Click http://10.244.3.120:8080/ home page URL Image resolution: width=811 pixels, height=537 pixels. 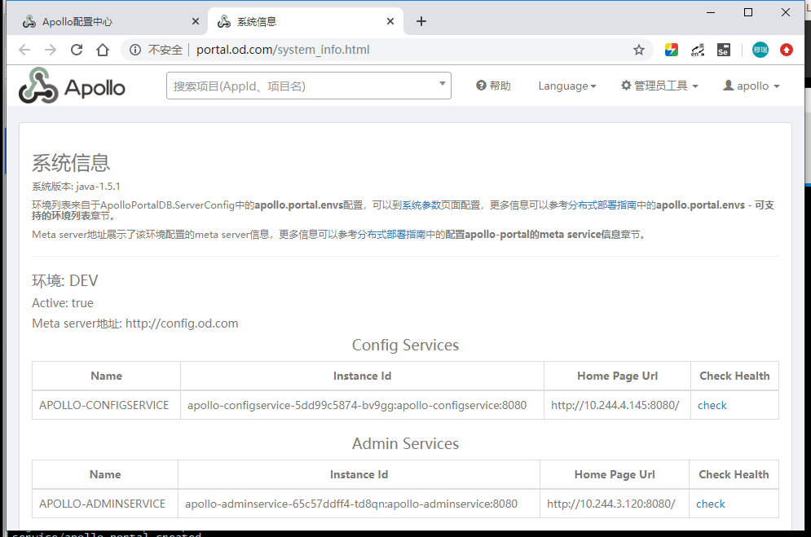tap(611, 504)
